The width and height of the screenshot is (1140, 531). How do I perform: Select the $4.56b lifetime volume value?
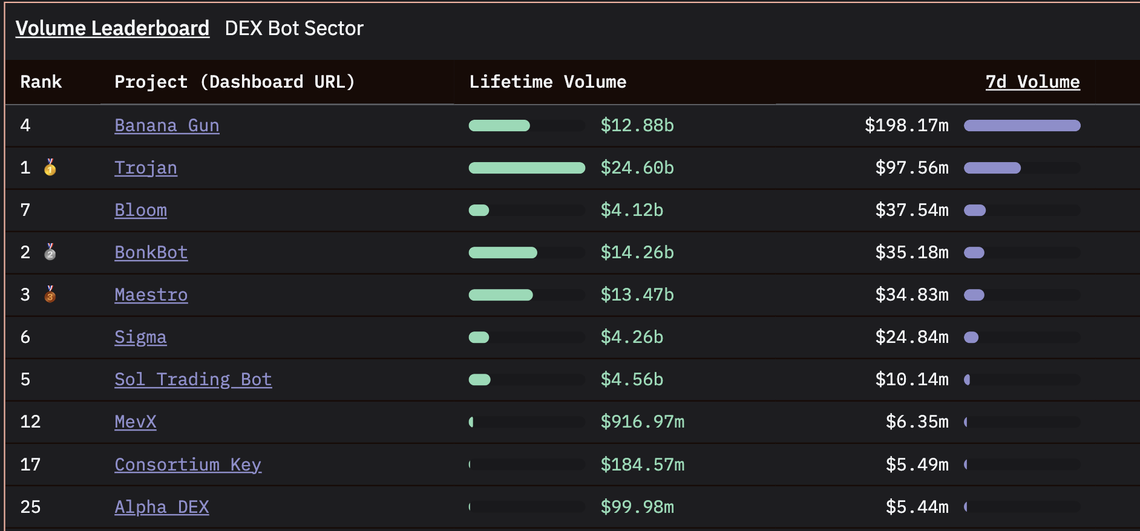pos(632,379)
